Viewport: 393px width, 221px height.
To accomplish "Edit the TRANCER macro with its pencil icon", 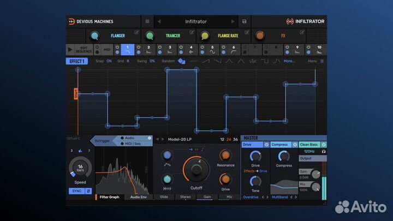I will [192, 32].
